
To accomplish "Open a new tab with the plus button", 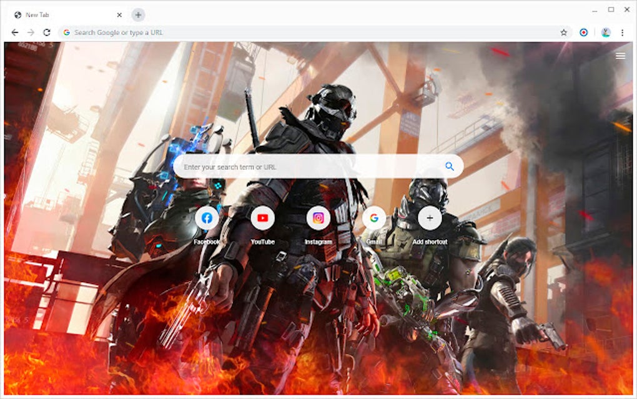I will click(138, 14).
